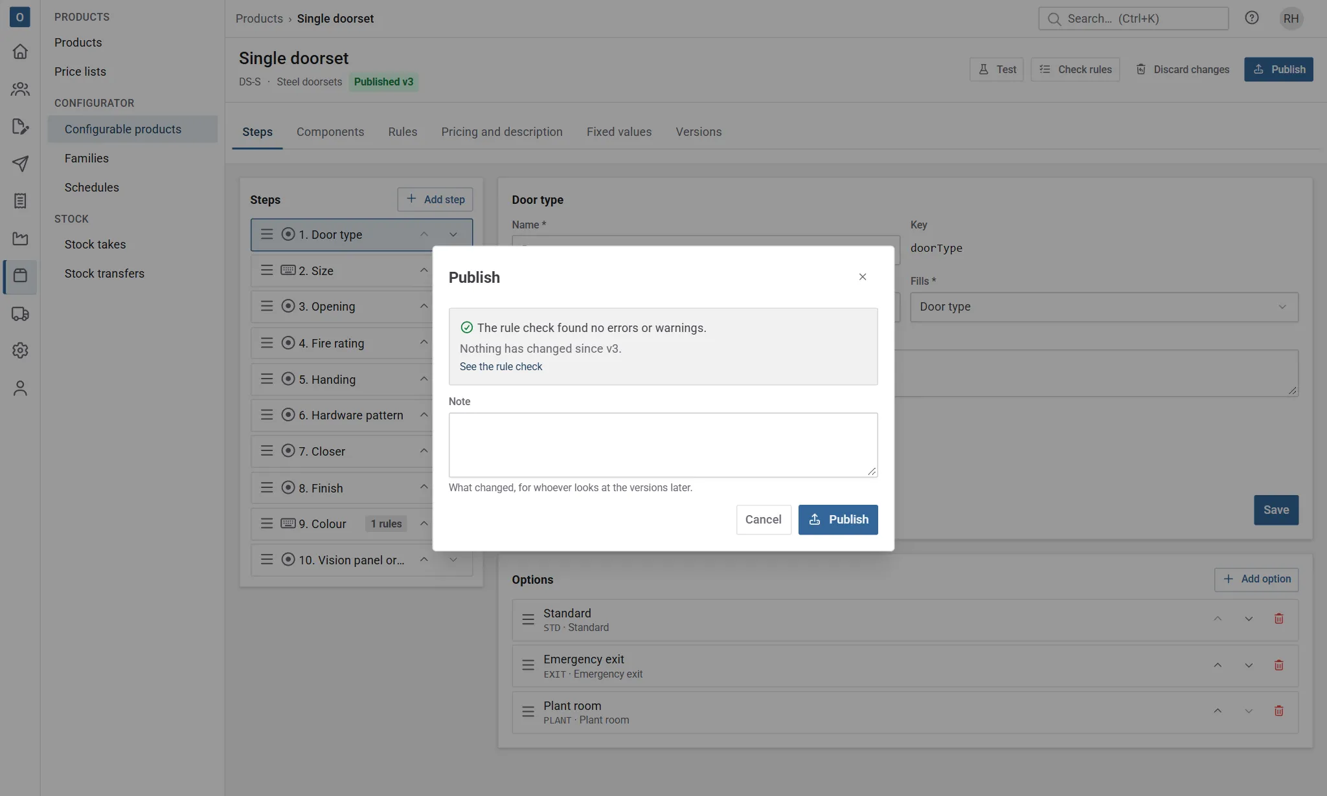1327x796 pixels.
Task: Grab the drag handle of the Standard option
Action: tap(528, 619)
